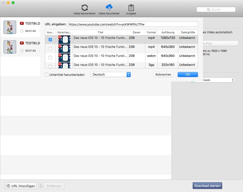Click the Download starten button
Screen dimensions: 243x192
(x=207, y=186)
